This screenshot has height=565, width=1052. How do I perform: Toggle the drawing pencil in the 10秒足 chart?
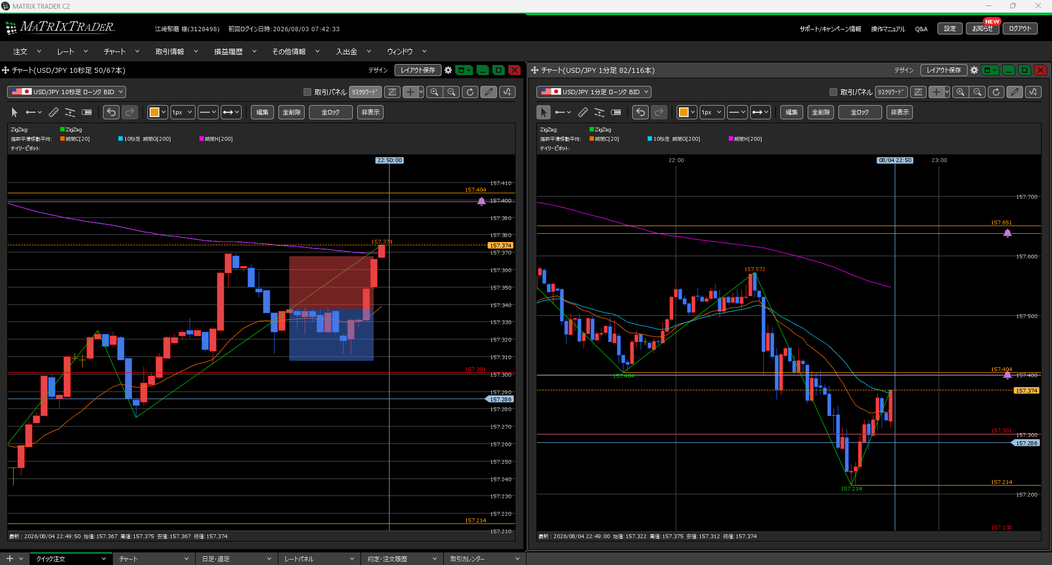coord(489,92)
